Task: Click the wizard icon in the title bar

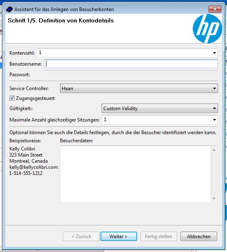Action: point(9,9)
